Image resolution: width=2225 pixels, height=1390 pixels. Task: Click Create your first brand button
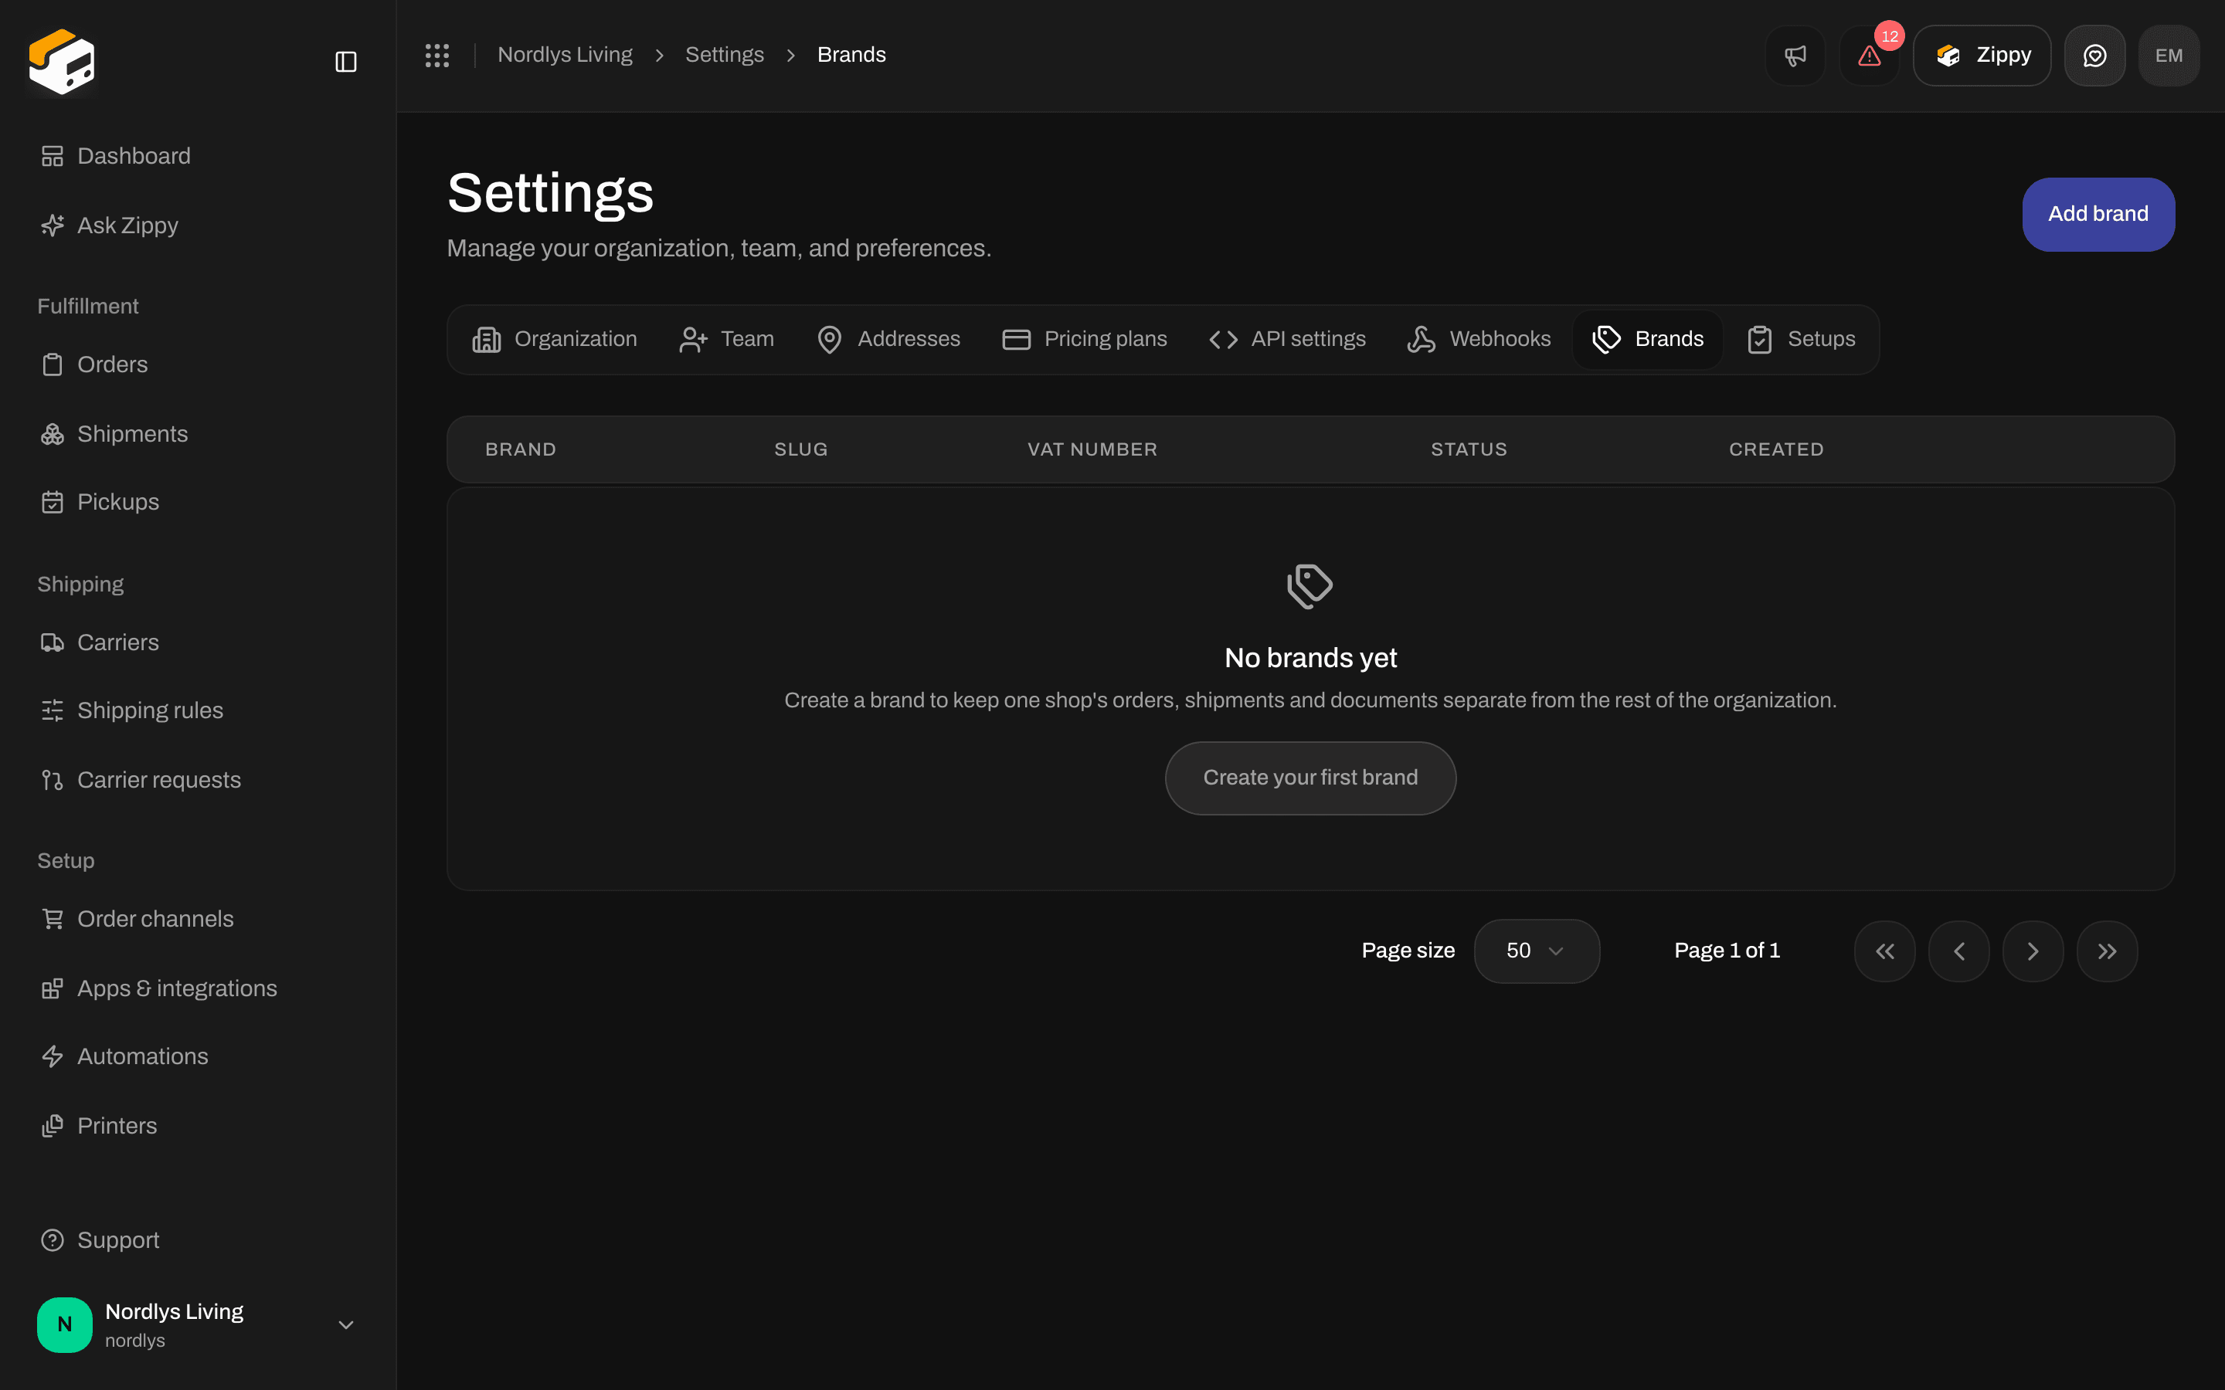tap(1310, 778)
